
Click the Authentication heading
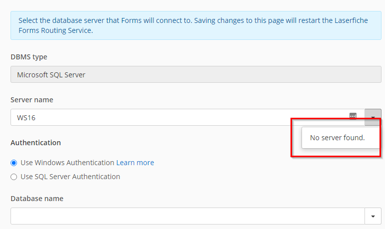pyautogui.click(x=35, y=143)
